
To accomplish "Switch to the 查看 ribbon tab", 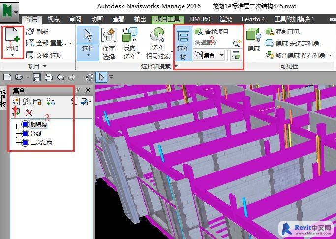I will tap(118, 19).
